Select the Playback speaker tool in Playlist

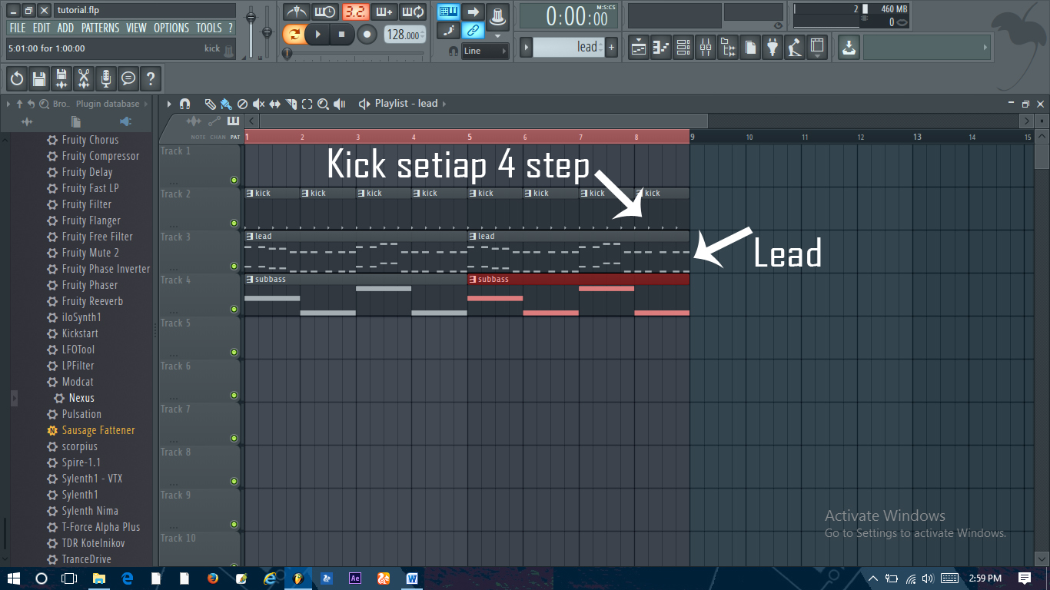tap(340, 104)
